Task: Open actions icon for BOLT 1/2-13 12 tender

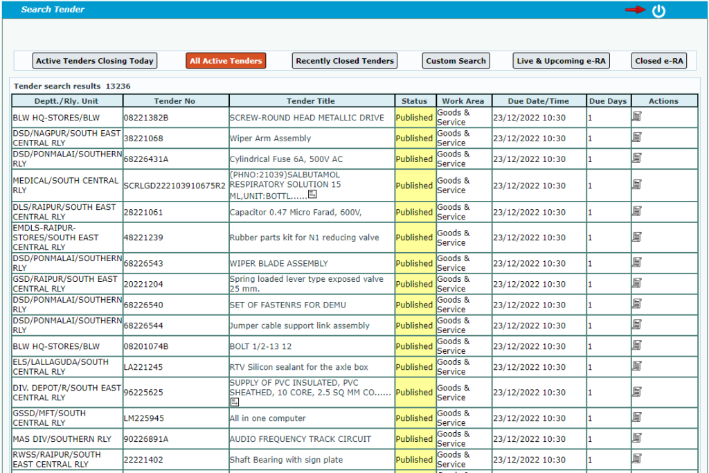Action: (x=637, y=346)
